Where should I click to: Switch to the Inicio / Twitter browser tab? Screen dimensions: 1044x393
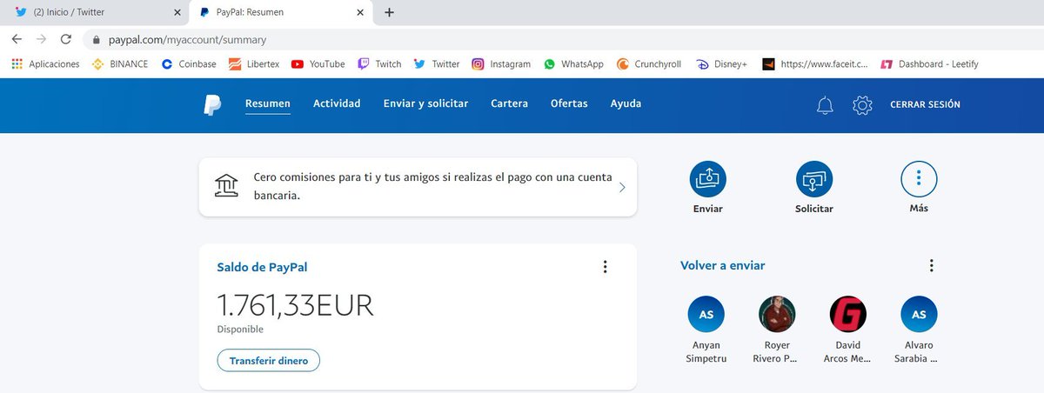[x=96, y=12]
